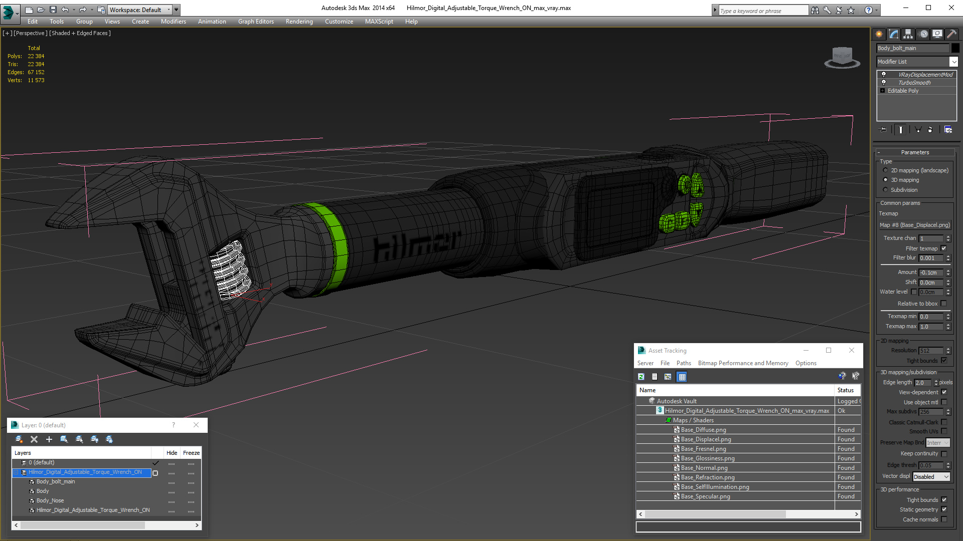Toggle Show End Result icon in modifier stack
Viewport: 963px width, 541px height.
click(901, 130)
